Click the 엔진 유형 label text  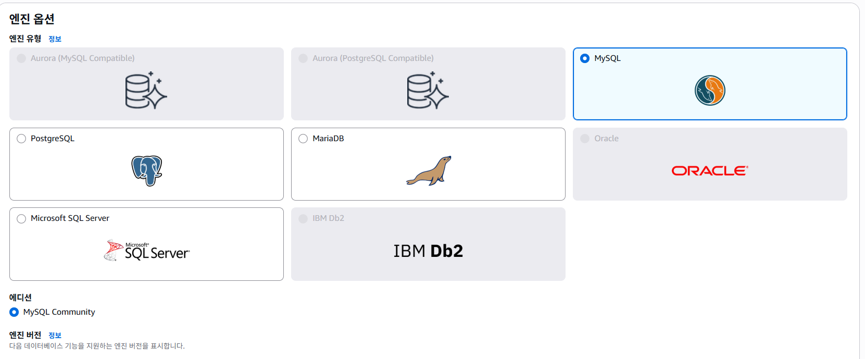(x=25, y=39)
